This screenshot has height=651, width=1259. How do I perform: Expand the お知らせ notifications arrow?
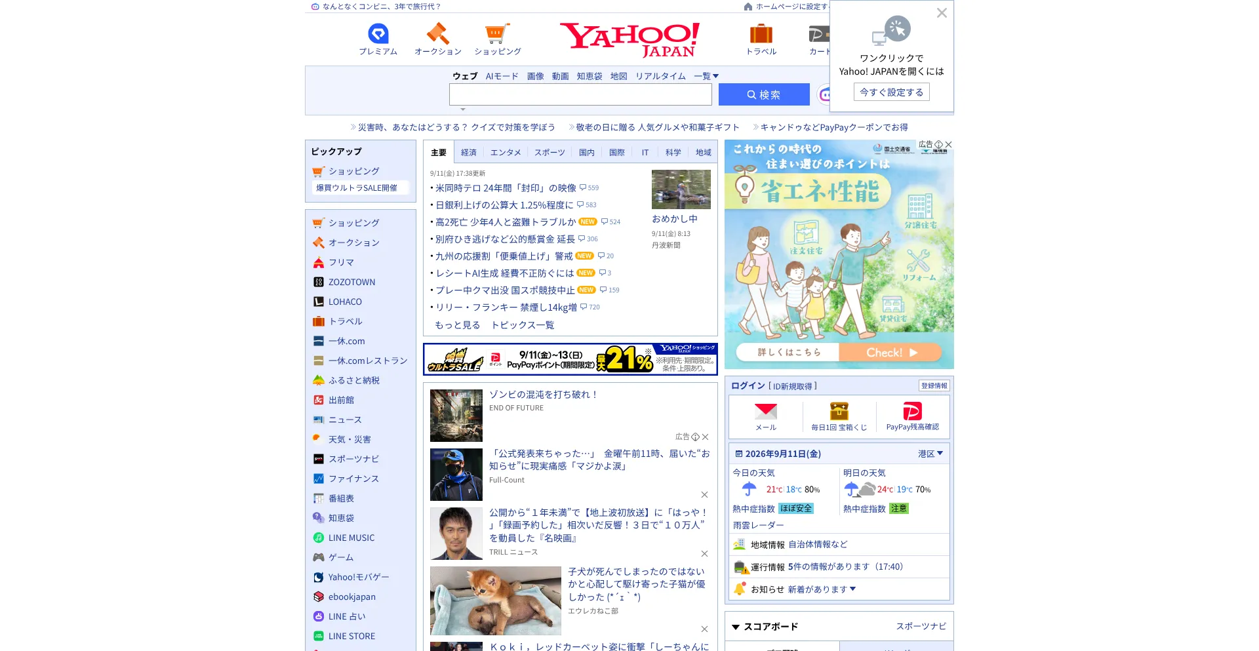point(852,589)
